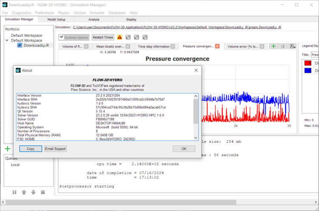Click the About info list scrollbar
Screen dimensions: 319x211
coord(195,110)
